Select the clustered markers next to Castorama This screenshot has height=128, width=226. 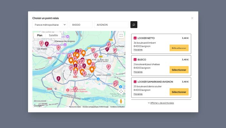[116, 83]
